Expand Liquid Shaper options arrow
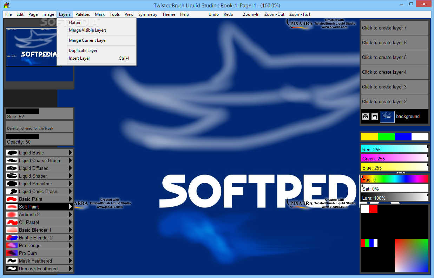Viewport: 434px width, 278px height. click(71, 176)
